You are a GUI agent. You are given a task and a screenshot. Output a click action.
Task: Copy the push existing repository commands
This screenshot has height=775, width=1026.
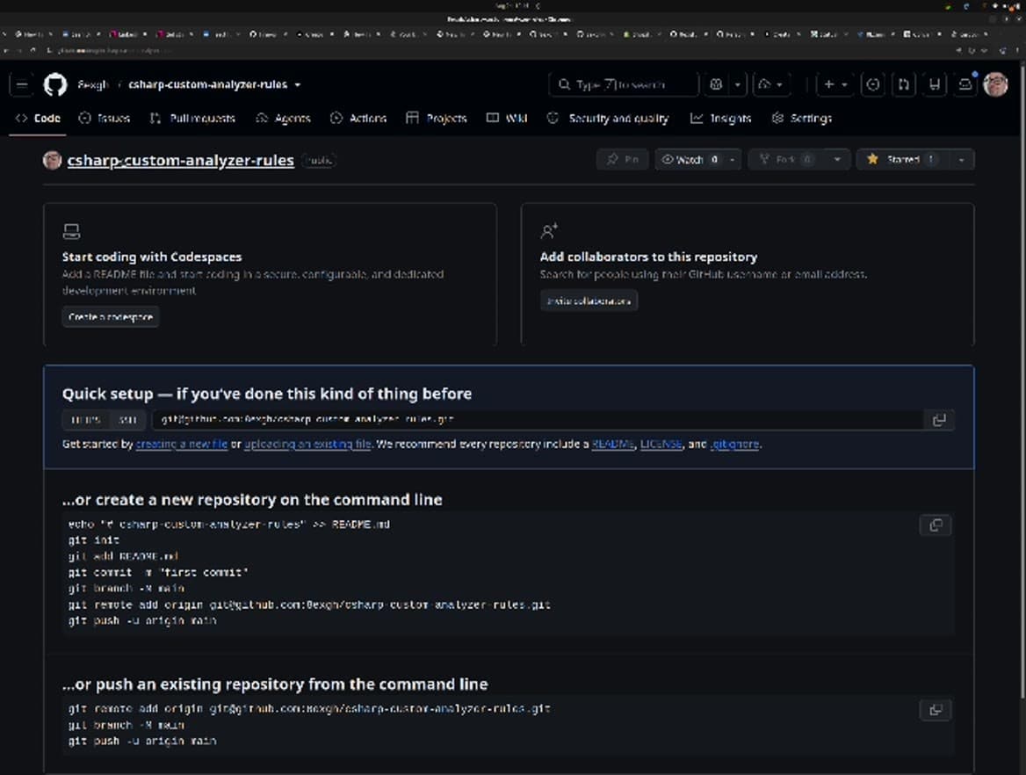[x=935, y=710]
